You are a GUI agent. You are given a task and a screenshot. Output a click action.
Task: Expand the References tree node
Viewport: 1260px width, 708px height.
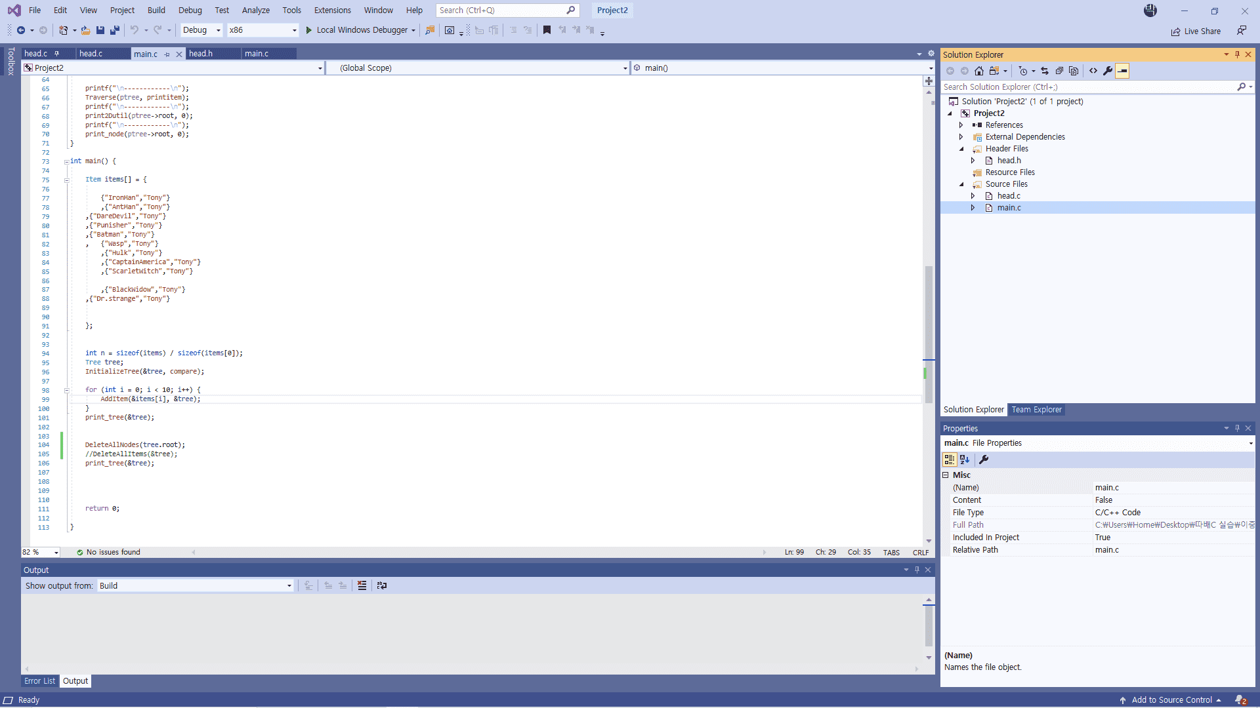point(961,125)
